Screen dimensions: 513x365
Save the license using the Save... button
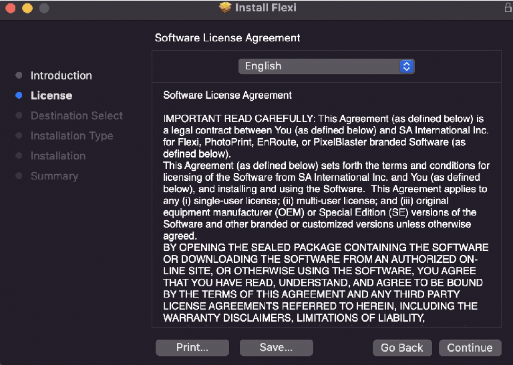click(277, 348)
